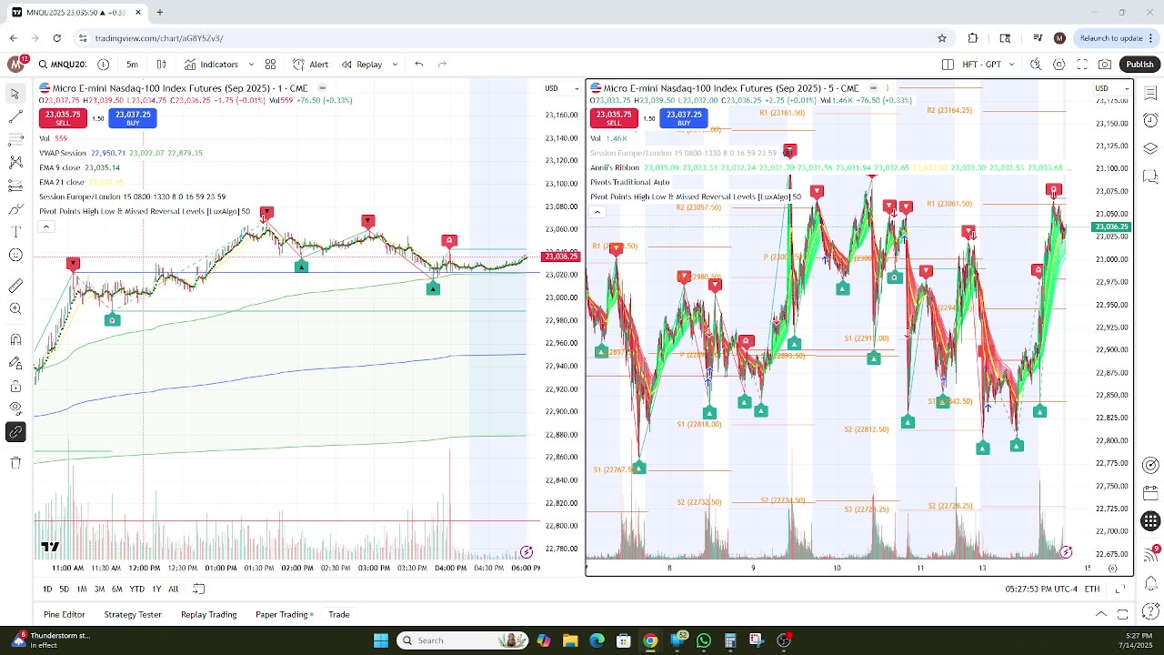This screenshot has height=655, width=1164.
Task: Click the Publish button
Action: (x=1139, y=65)
